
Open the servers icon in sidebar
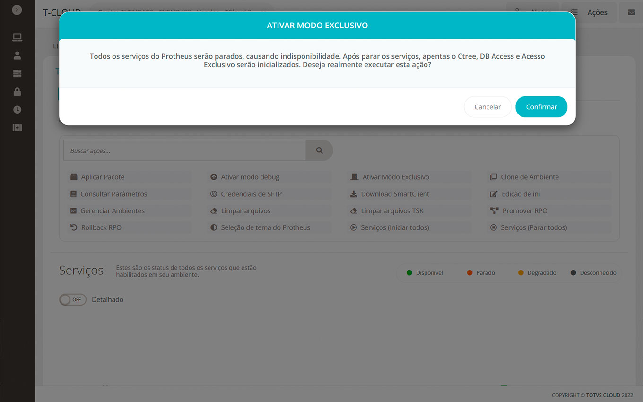17,73
